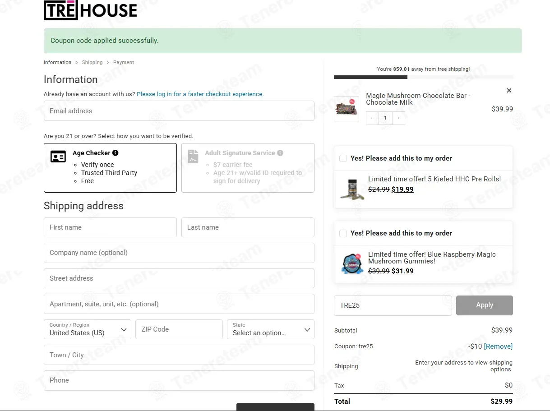Check the Kiefed HHC Pre Rolls offer checkbox

click(x=343, y=158)
